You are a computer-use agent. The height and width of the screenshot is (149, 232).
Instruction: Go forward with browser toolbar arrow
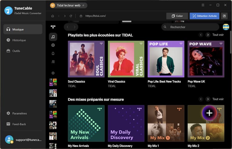click(65, 16)
